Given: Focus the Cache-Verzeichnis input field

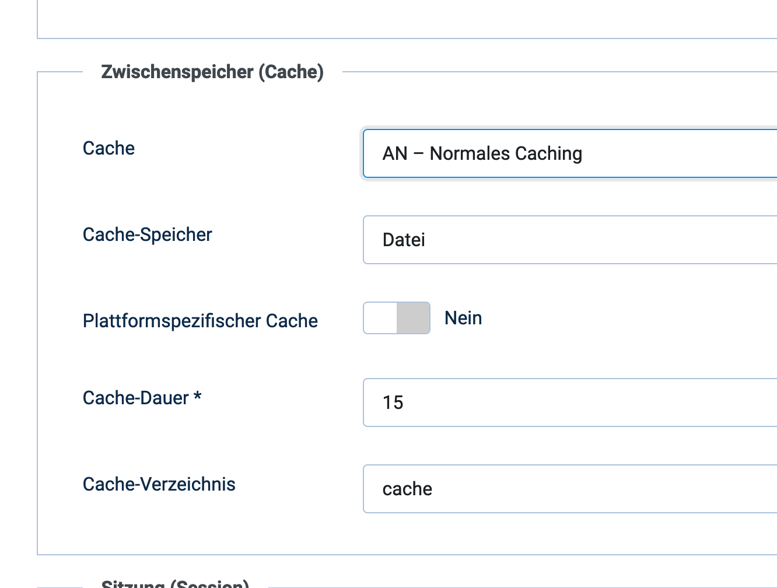Looking at the screenshot, I should (x=570, y=489).
